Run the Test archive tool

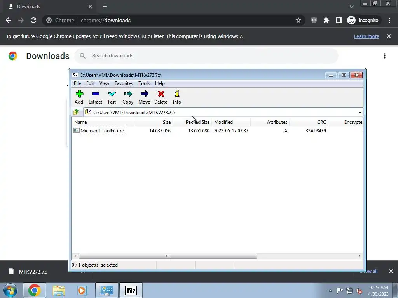coord(112,97)
